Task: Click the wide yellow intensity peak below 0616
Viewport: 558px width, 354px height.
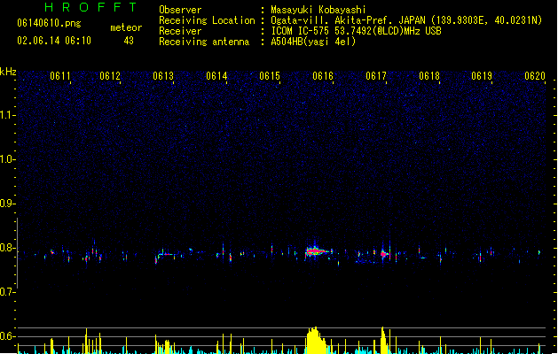Action: pyautogui.click(x=317, y=341)
